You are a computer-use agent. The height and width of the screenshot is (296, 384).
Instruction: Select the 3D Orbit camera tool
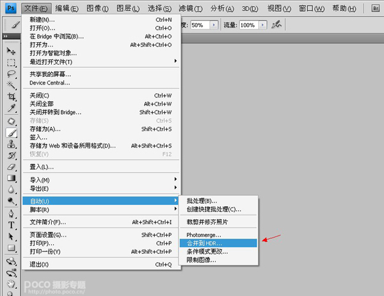point(11,273)
